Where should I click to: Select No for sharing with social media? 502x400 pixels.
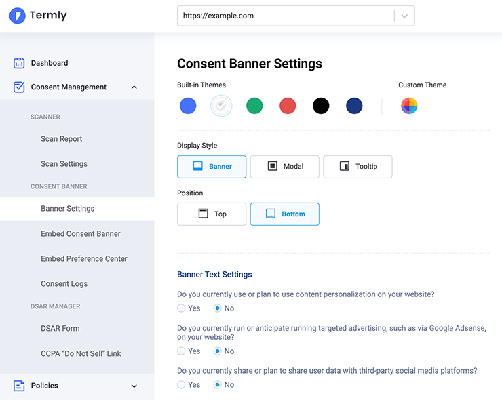point(217,384)
